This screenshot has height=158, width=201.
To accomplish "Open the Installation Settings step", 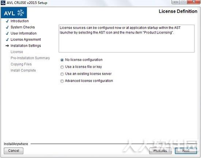I will [26, 46].
